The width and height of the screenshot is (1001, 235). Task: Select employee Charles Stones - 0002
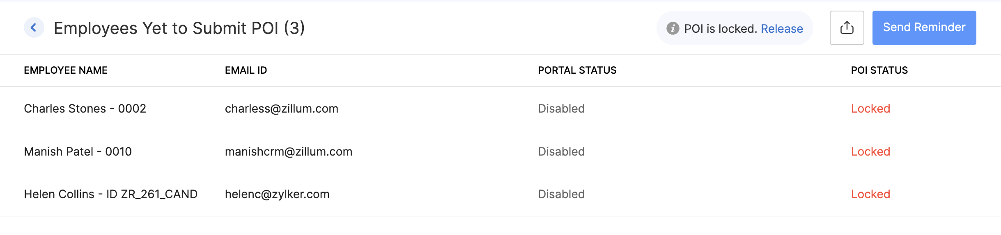click(x=85, y=108)
